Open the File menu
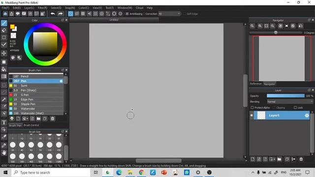The height and width of the screenshot is (177, 315). (5, 8)
